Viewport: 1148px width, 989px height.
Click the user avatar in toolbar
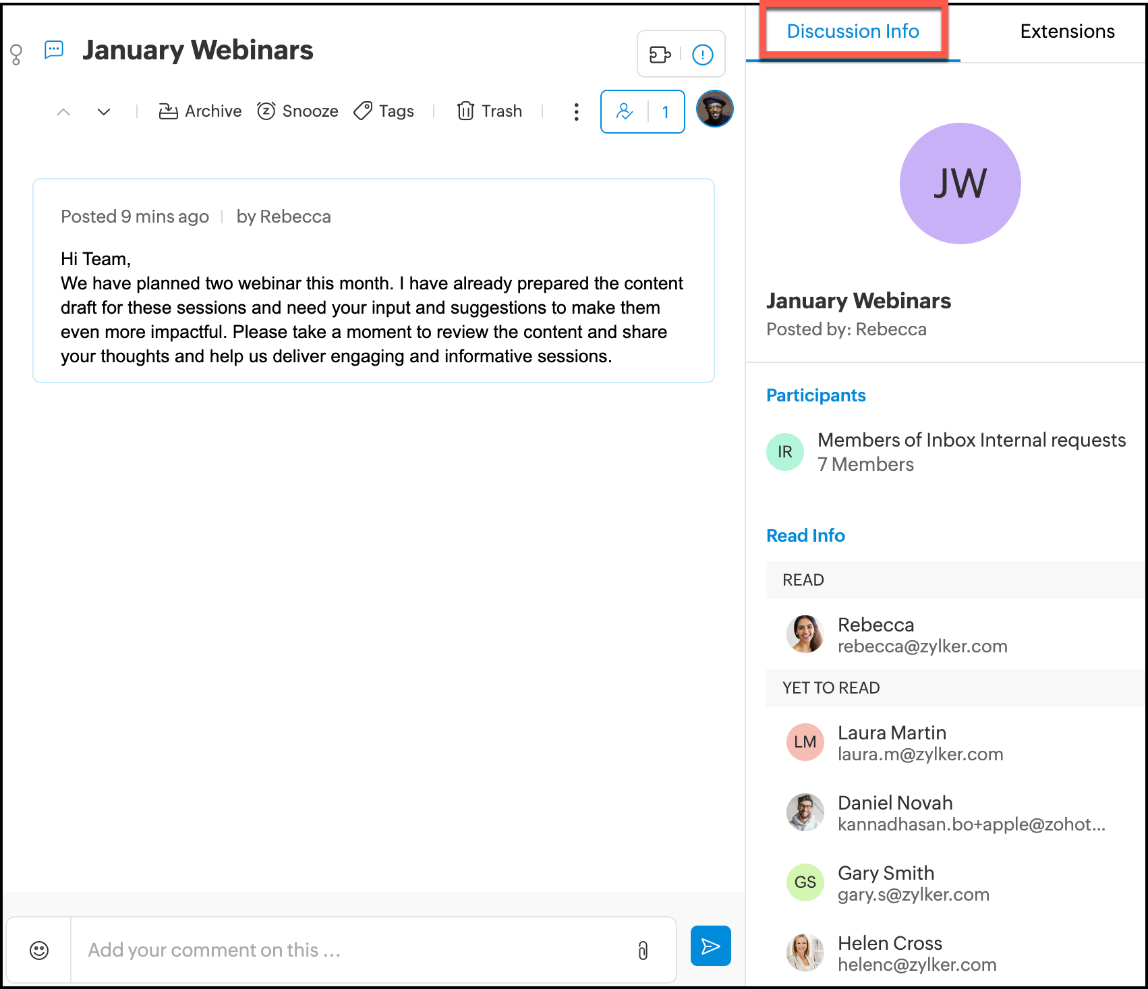click(x=714, y=109)
